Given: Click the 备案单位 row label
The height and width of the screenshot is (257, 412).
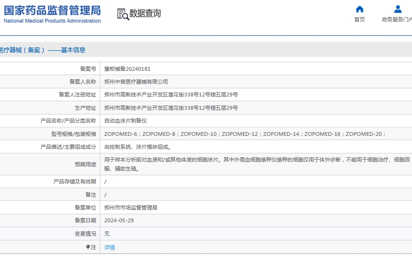Looking at the screenshot, I should pos(86,208).
